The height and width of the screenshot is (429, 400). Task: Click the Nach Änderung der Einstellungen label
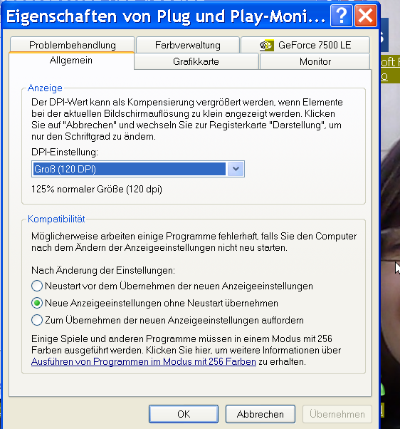pos(103,270)
